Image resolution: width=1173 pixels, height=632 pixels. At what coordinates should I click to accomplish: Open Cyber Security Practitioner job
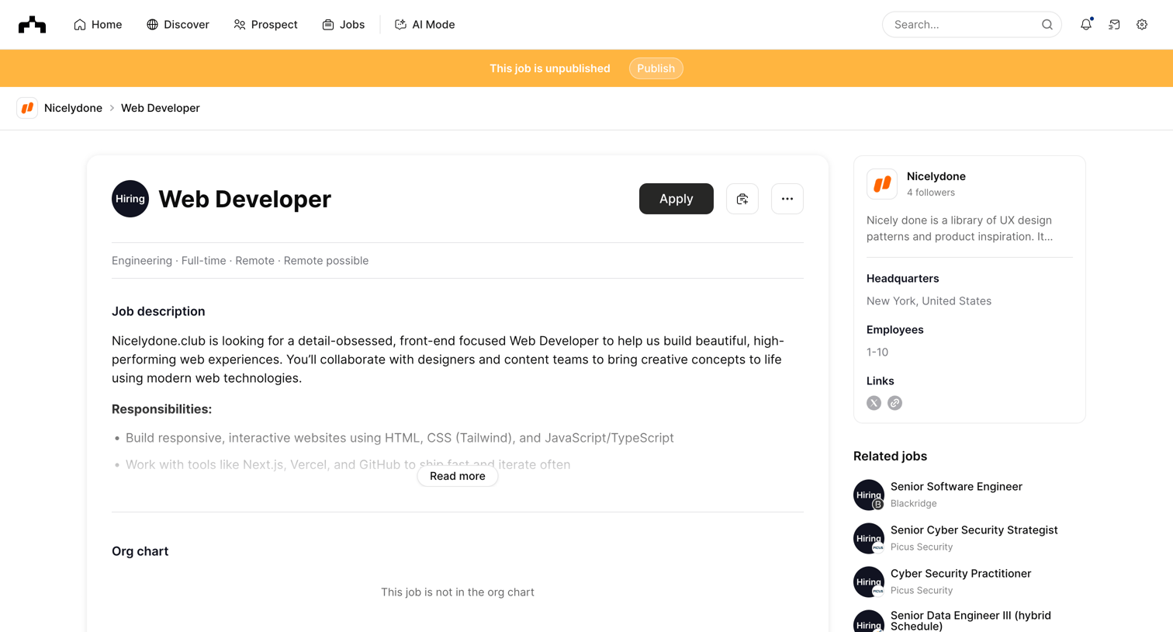pos(960,574)
